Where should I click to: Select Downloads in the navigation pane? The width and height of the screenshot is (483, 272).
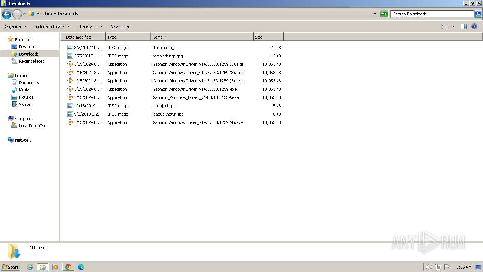point(29,54)
